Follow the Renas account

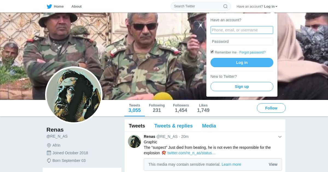tap(271, 108)
